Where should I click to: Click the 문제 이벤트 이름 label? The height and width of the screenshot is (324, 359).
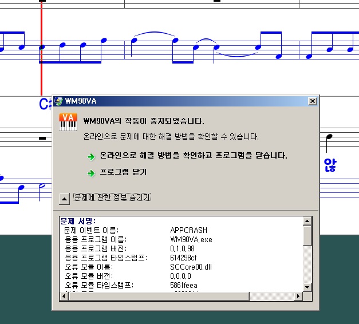tap(92, 230)
